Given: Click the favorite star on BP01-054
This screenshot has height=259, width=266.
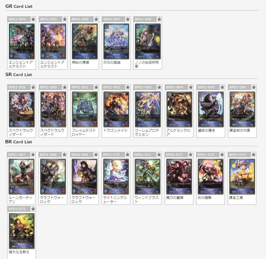Looking at the screenshot, I should pyautogui.click(x=33, y=19).
